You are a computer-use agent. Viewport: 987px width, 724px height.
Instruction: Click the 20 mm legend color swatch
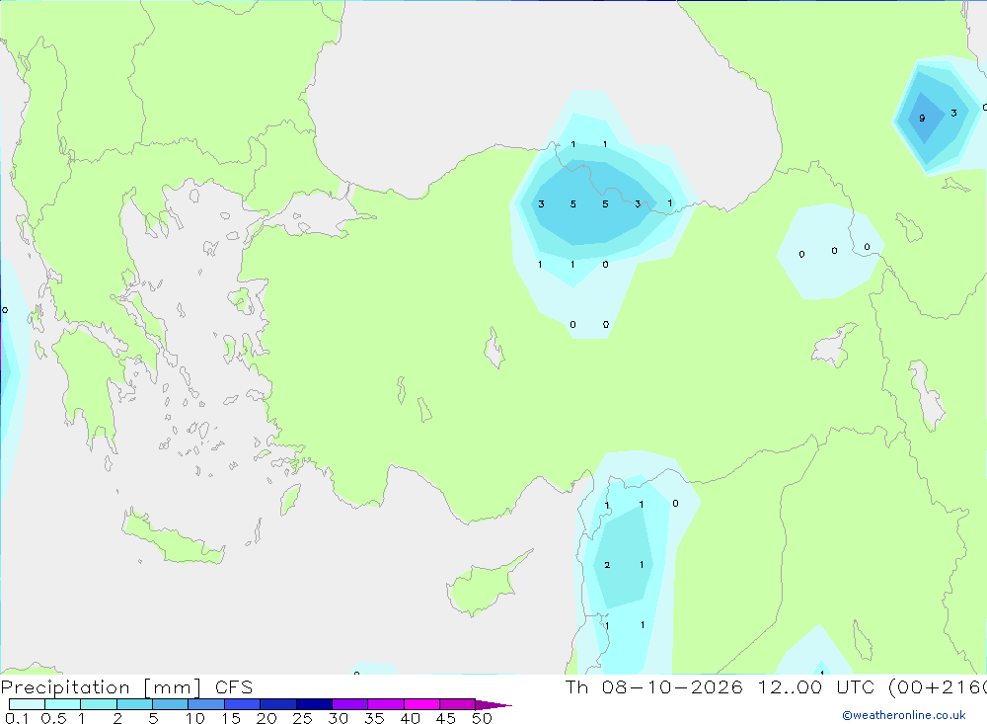pyautogui.click(x=277, y=704)
